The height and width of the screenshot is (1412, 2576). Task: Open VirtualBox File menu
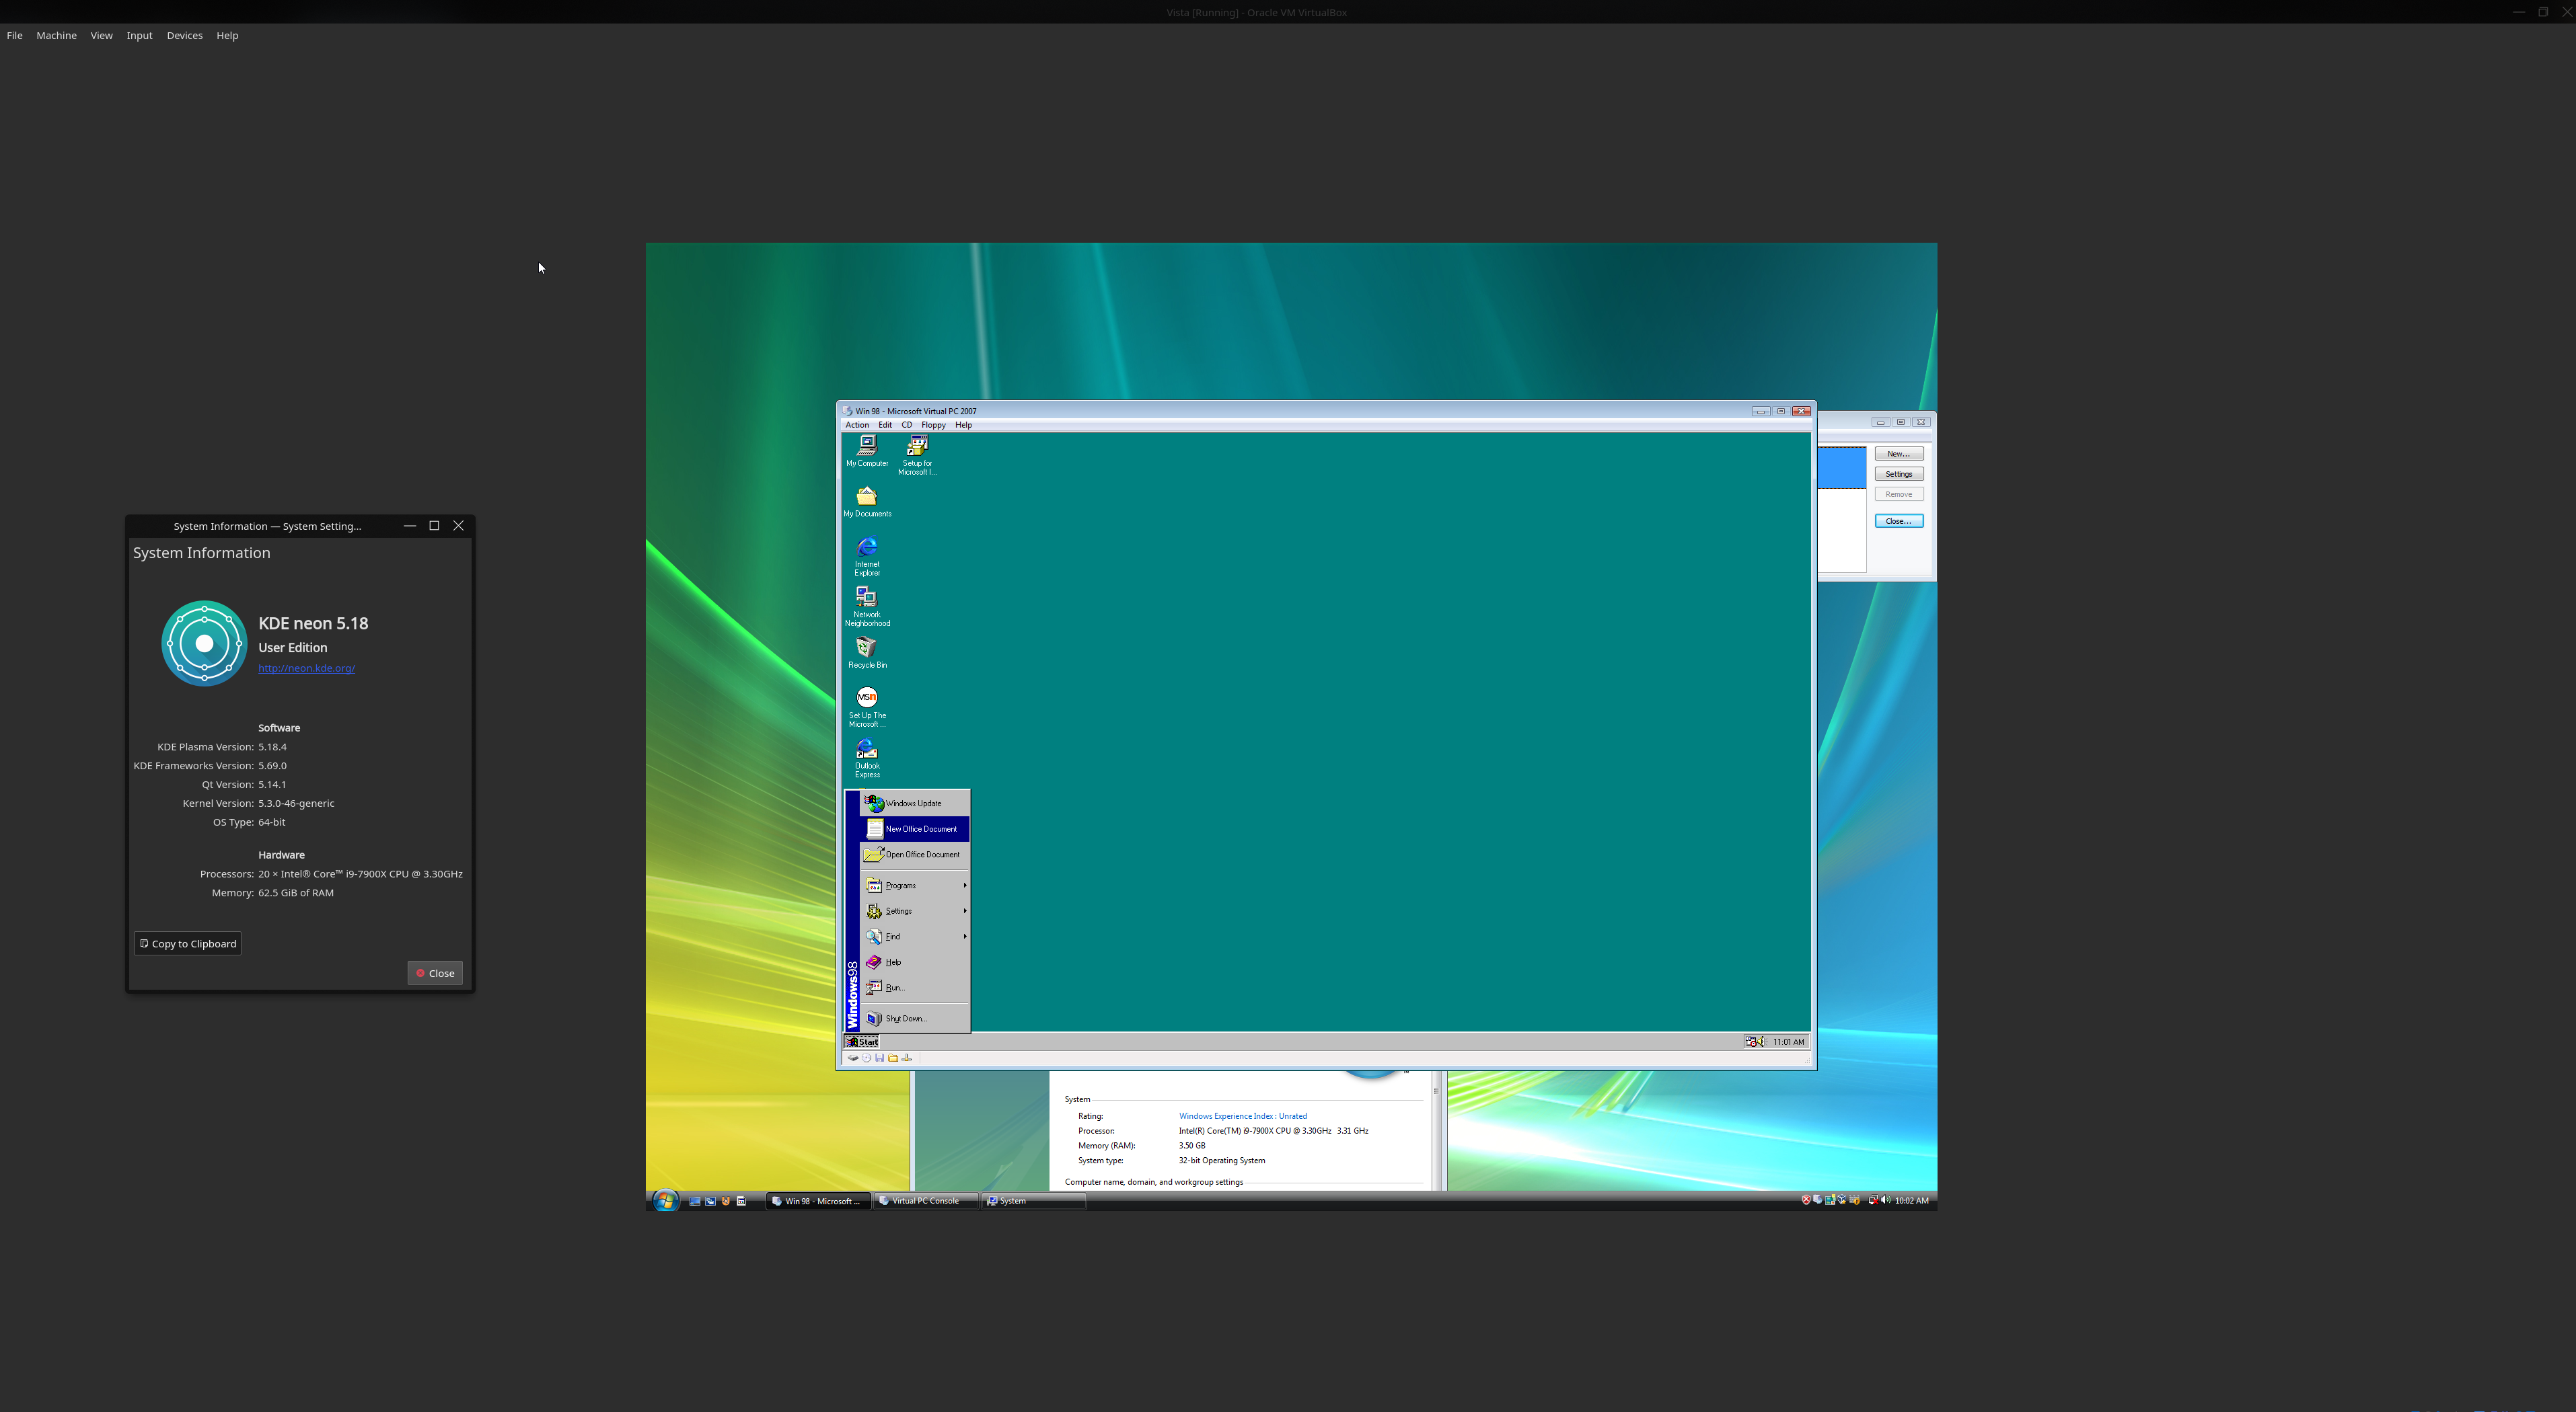click(15, 35)
